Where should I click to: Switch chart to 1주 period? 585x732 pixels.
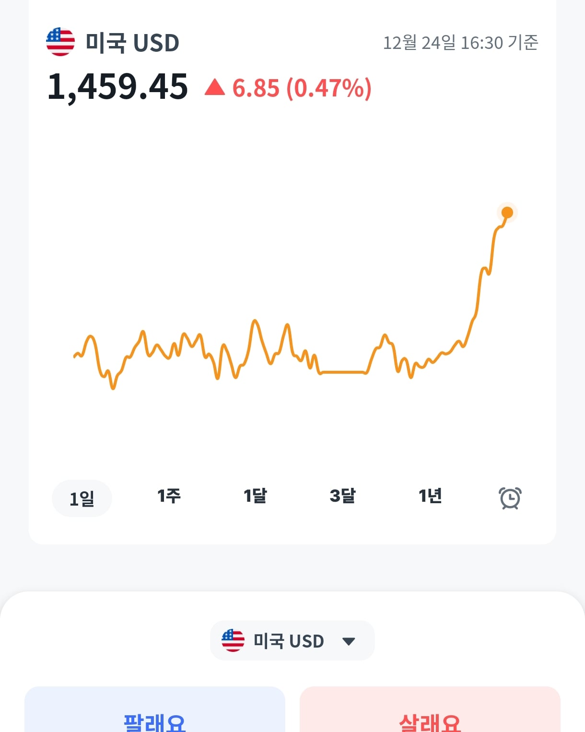(169, 496)
